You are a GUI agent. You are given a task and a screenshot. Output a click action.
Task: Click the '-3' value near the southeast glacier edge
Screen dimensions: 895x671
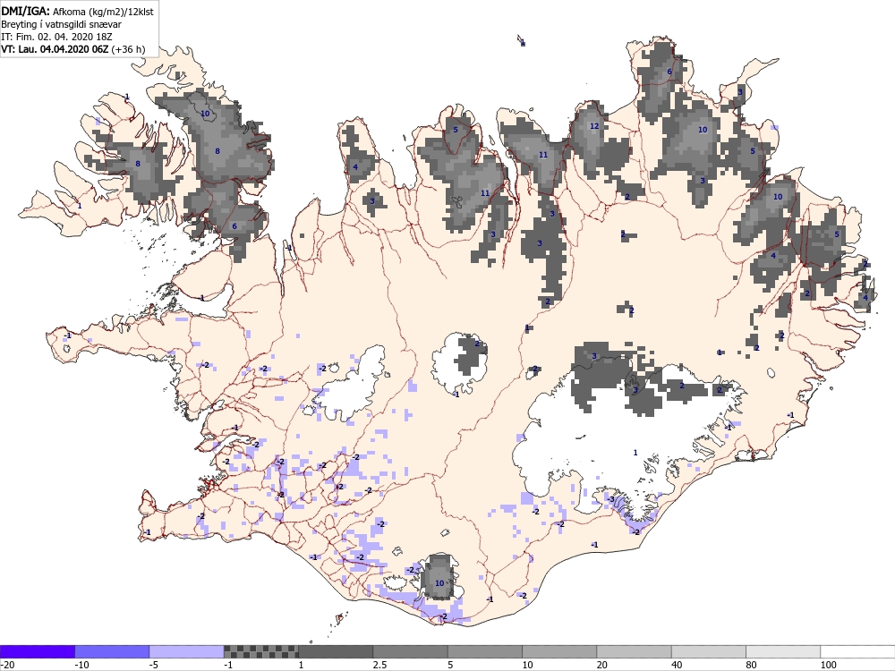610,500
